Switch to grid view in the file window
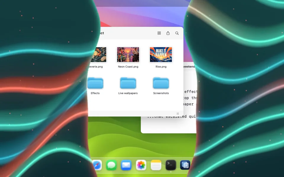284x177 pixels. [159, 33]
